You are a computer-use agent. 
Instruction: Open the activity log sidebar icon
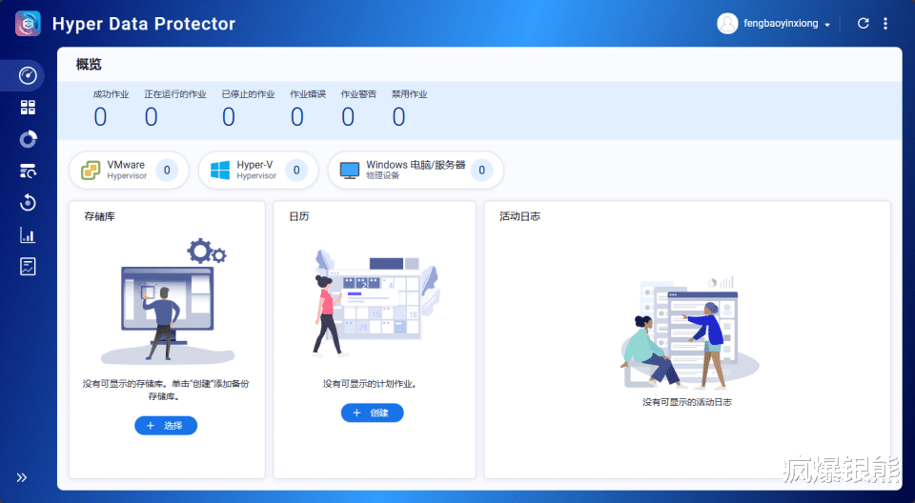28,267
